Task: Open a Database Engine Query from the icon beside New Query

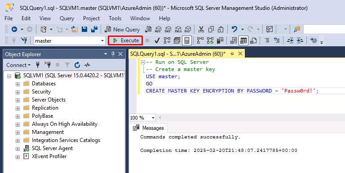Action: pos(148,29)
